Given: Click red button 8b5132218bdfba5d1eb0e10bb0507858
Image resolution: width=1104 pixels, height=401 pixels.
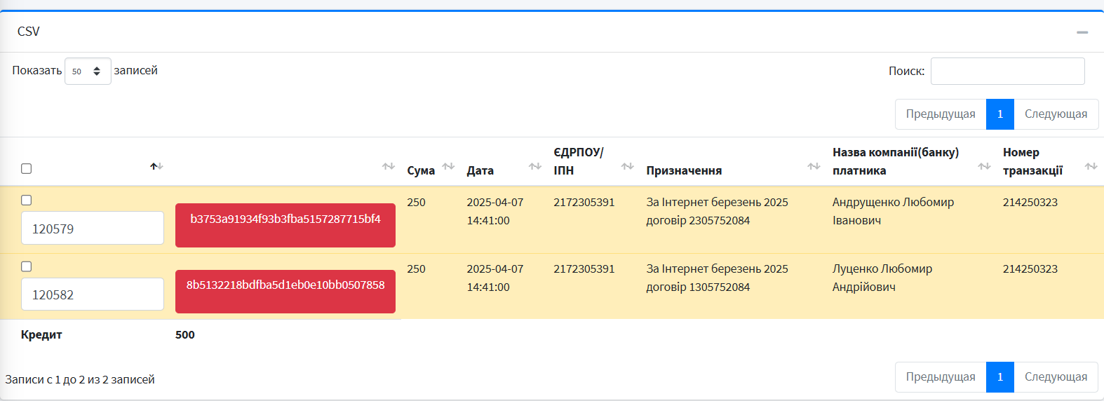Looking at the screenshot, I should click(285, 292).
